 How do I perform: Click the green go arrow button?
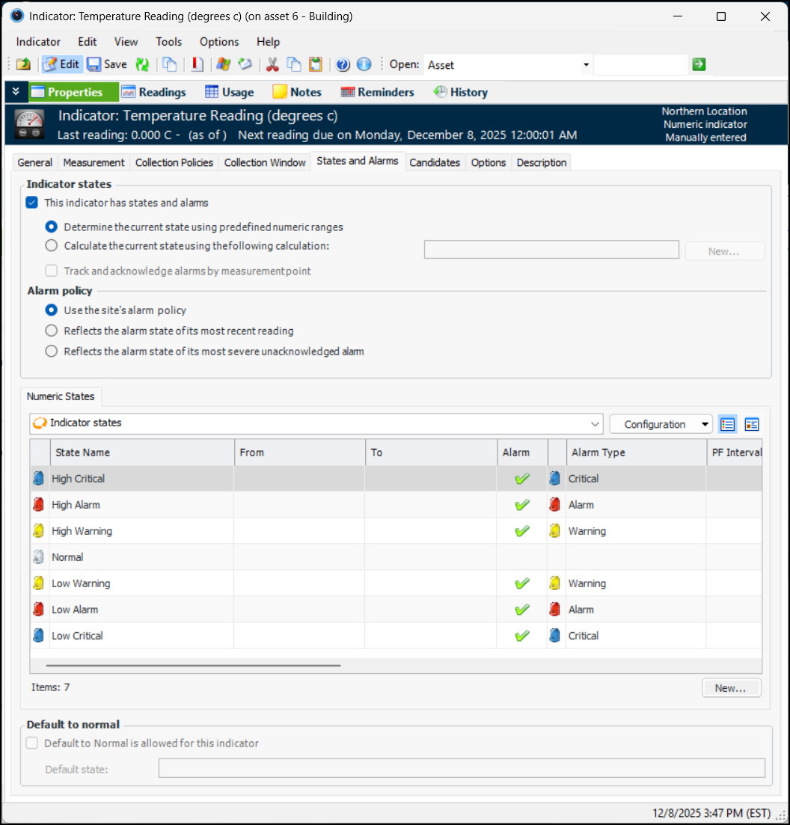pyautogui.click(x=699, y=64)
